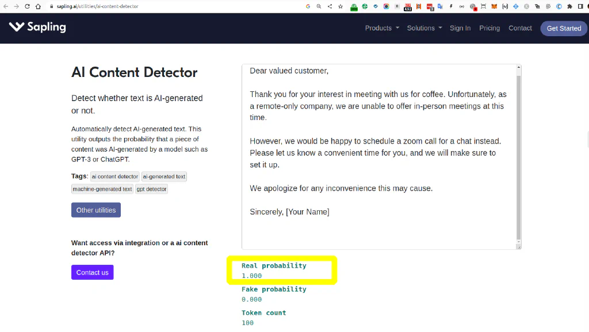The height and width of the screenshot is (332, 589).
Task: Open the Google Translate extension
Action: (x=440, y=6)
